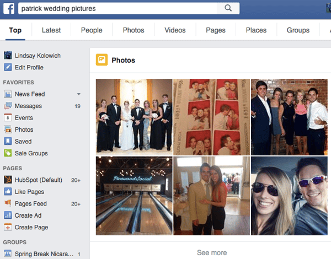Switch to the Latest tab
The height and width of the screenshot is (259, 331).
point(51,30)
